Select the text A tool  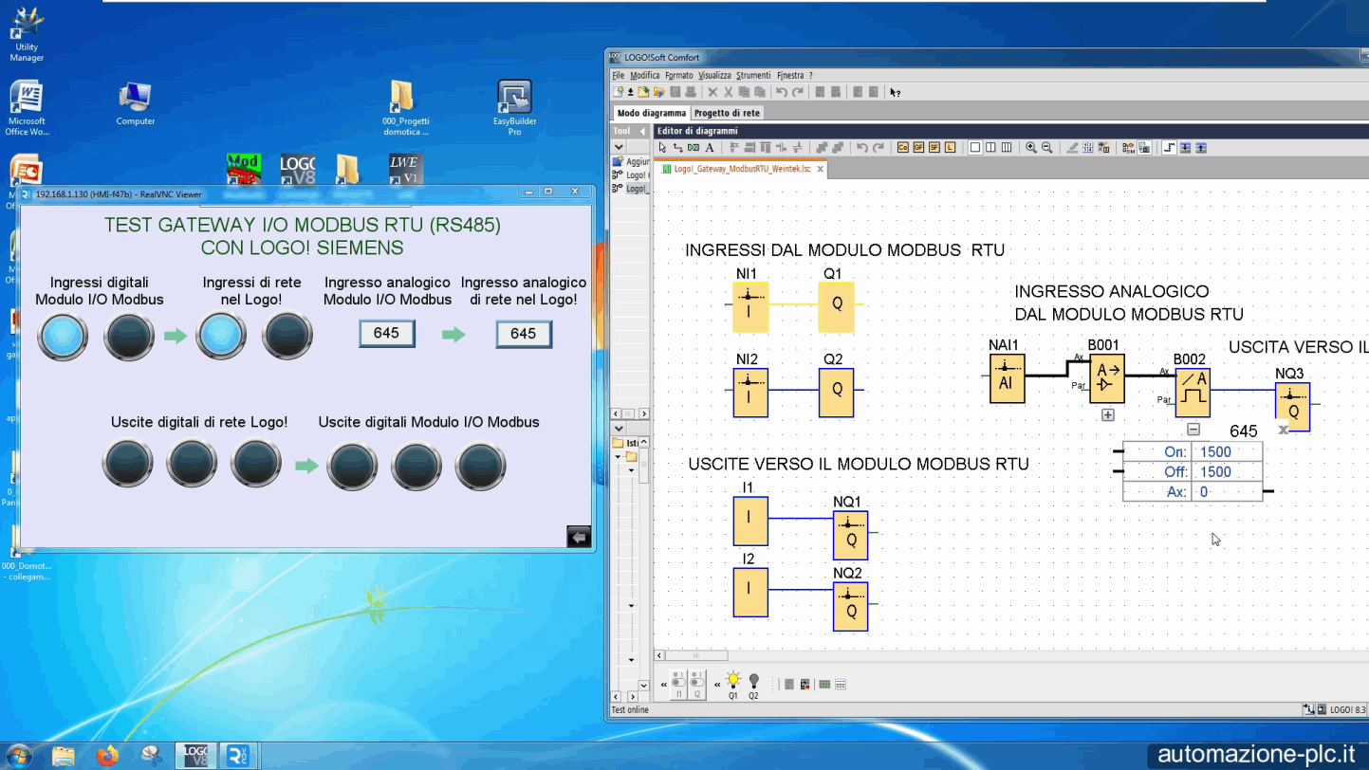tap(710, 147)
